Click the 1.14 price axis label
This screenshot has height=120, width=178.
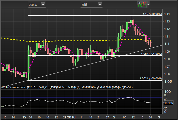(x=167, y=14)
